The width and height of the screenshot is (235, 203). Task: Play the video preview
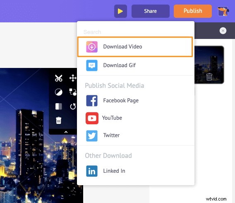(120, 11)
